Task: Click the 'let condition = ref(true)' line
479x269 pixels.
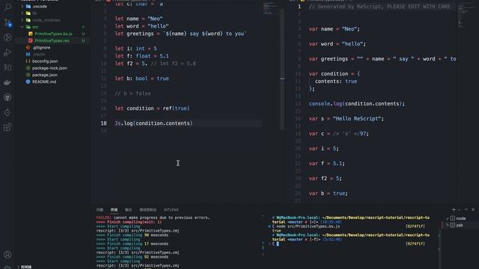Action: pyautogui.click(x=152, y=108)
